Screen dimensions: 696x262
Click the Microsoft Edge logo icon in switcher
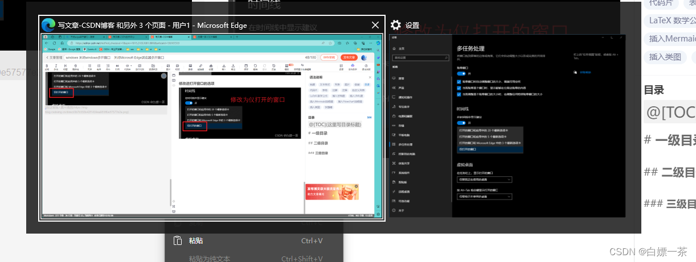tap(48, 25)
